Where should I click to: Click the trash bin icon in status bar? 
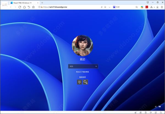146,113
